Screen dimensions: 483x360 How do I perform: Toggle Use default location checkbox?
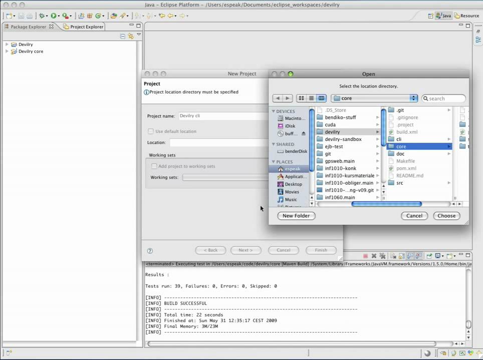151,131
